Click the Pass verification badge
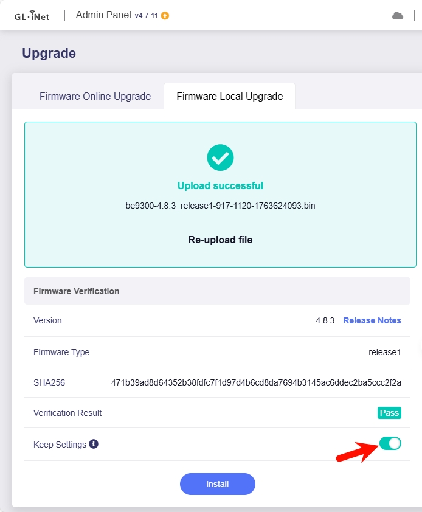 point(389,413)
